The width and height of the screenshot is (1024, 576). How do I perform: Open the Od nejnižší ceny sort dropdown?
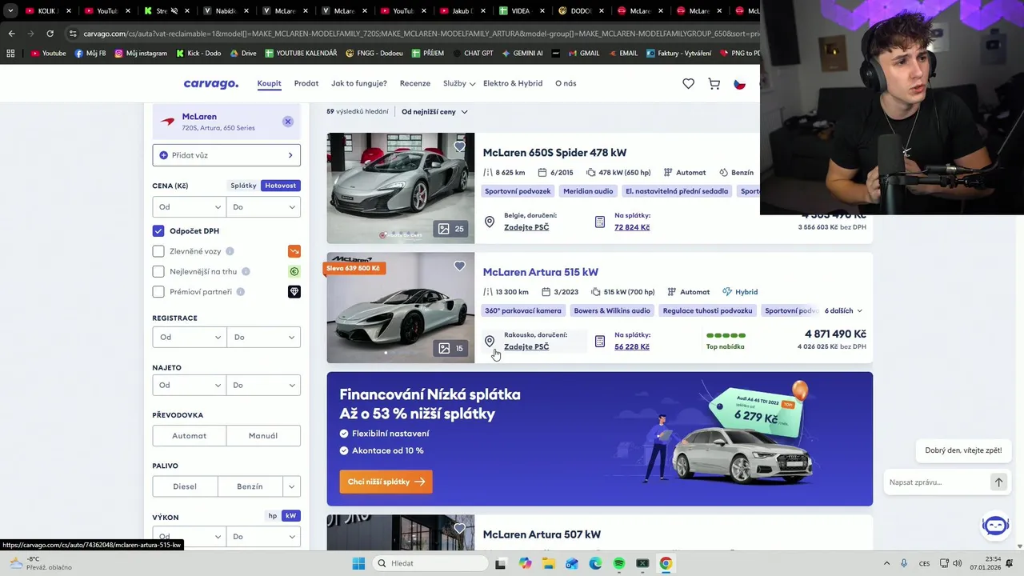[x=434, y=112]
